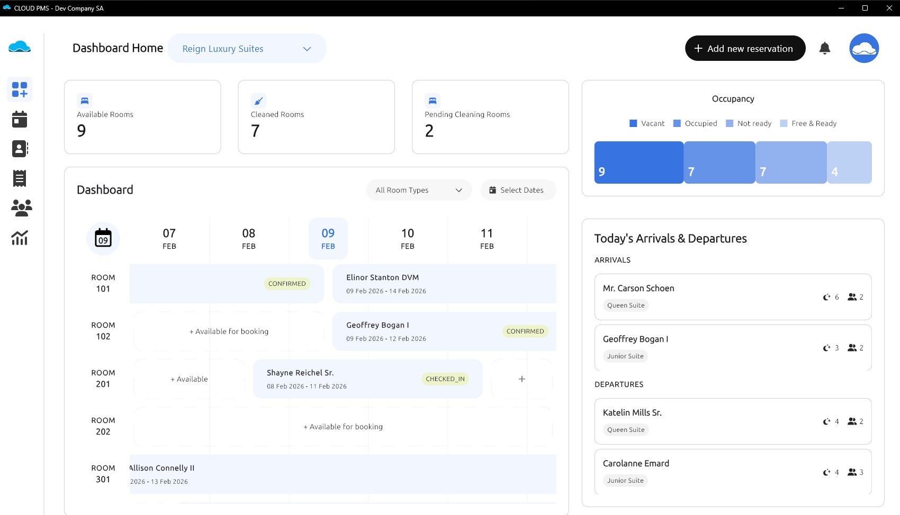Click the Available Rooms summary card

(x=142, y=117)
